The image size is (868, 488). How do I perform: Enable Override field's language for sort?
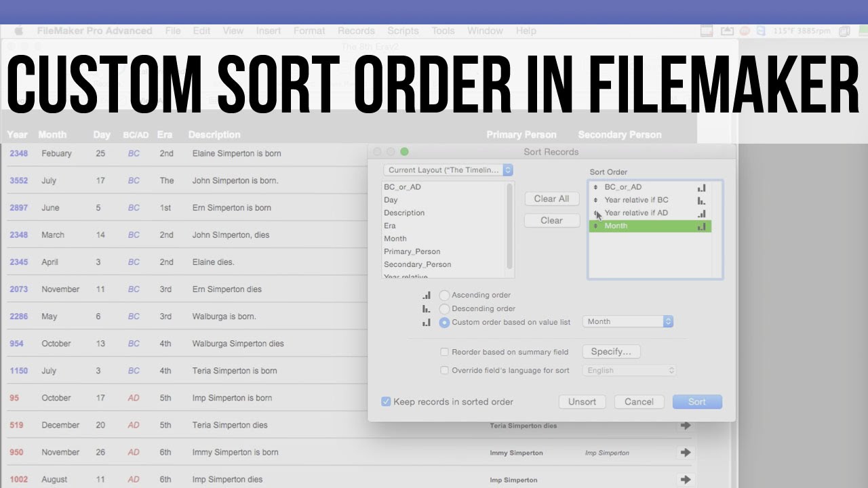point(444,370)
